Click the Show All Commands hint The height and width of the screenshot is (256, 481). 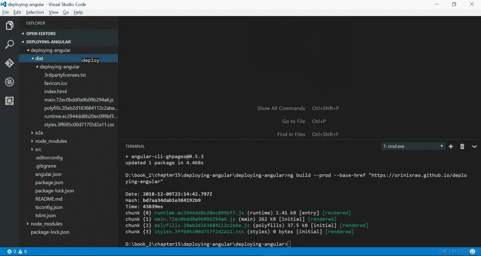tap(281, 108)
